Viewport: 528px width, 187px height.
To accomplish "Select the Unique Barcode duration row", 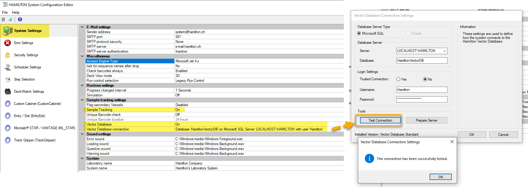I will click(215, 119).
